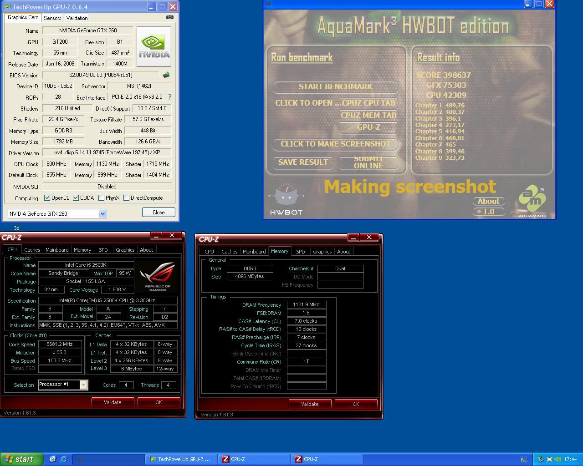
Task: Click the CPUZ CPU TAB button
Action: pyautogui.click(x=369, y=103)
